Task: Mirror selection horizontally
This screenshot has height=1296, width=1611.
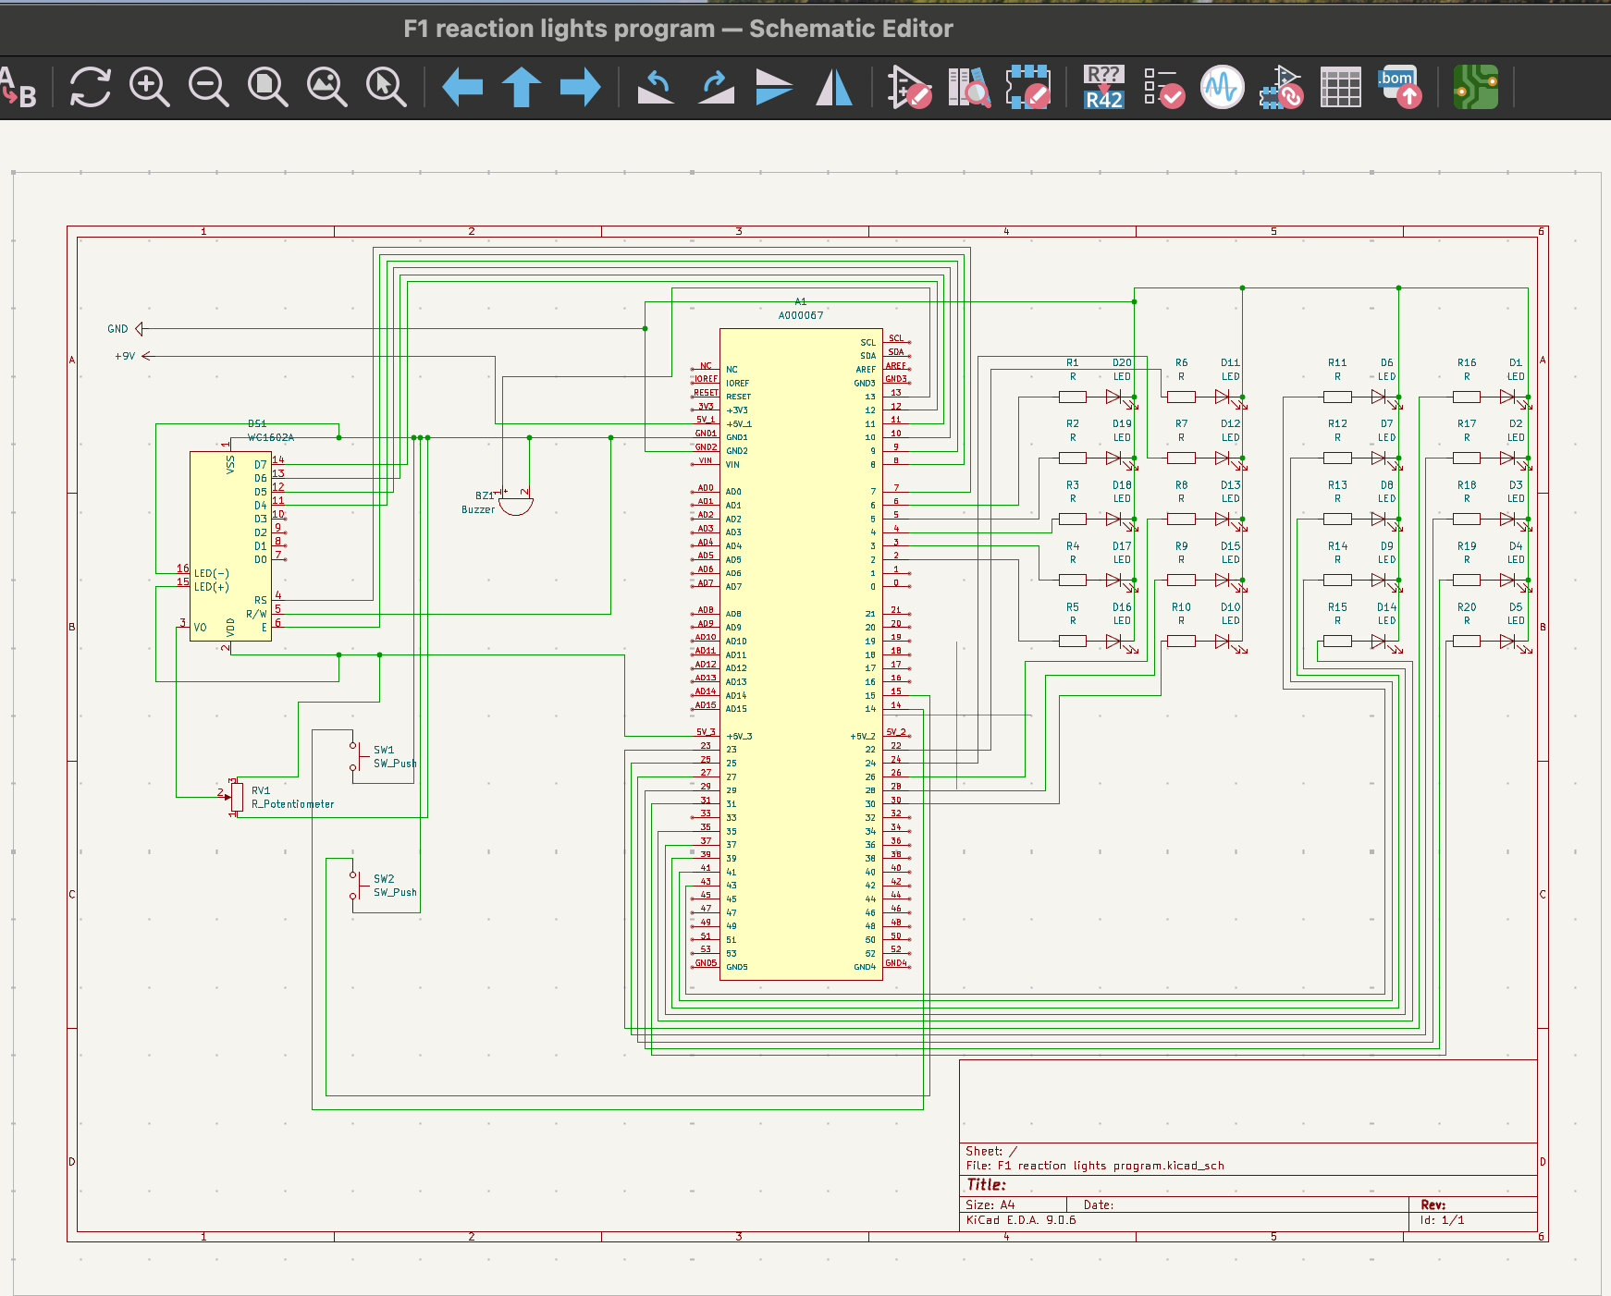Action: pyautogui.click(x=834, y=88)
